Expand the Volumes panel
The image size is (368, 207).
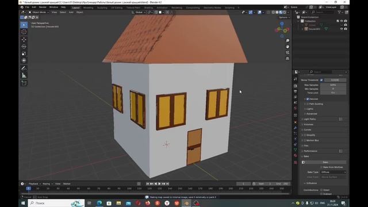click(308, 125)
